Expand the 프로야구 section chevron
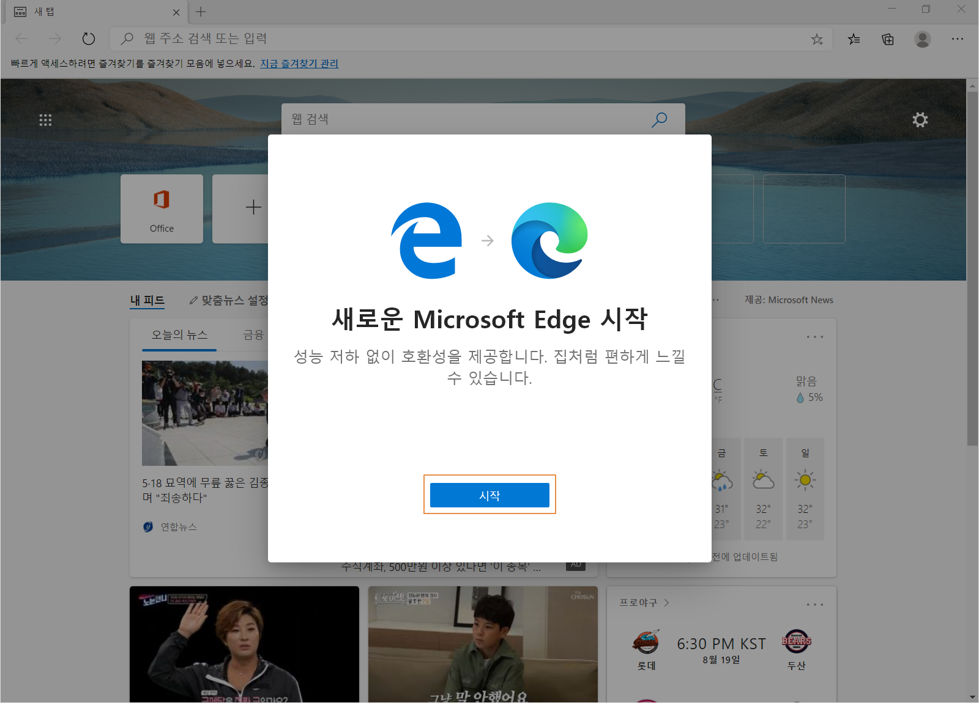The image size is (979, 703). pyautogui.click(x=667, y=603)
